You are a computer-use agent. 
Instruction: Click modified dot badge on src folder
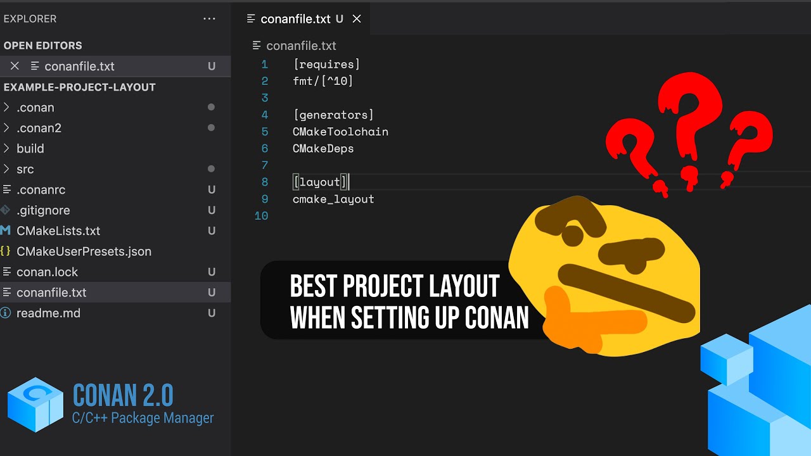click(x=211, y=169)
